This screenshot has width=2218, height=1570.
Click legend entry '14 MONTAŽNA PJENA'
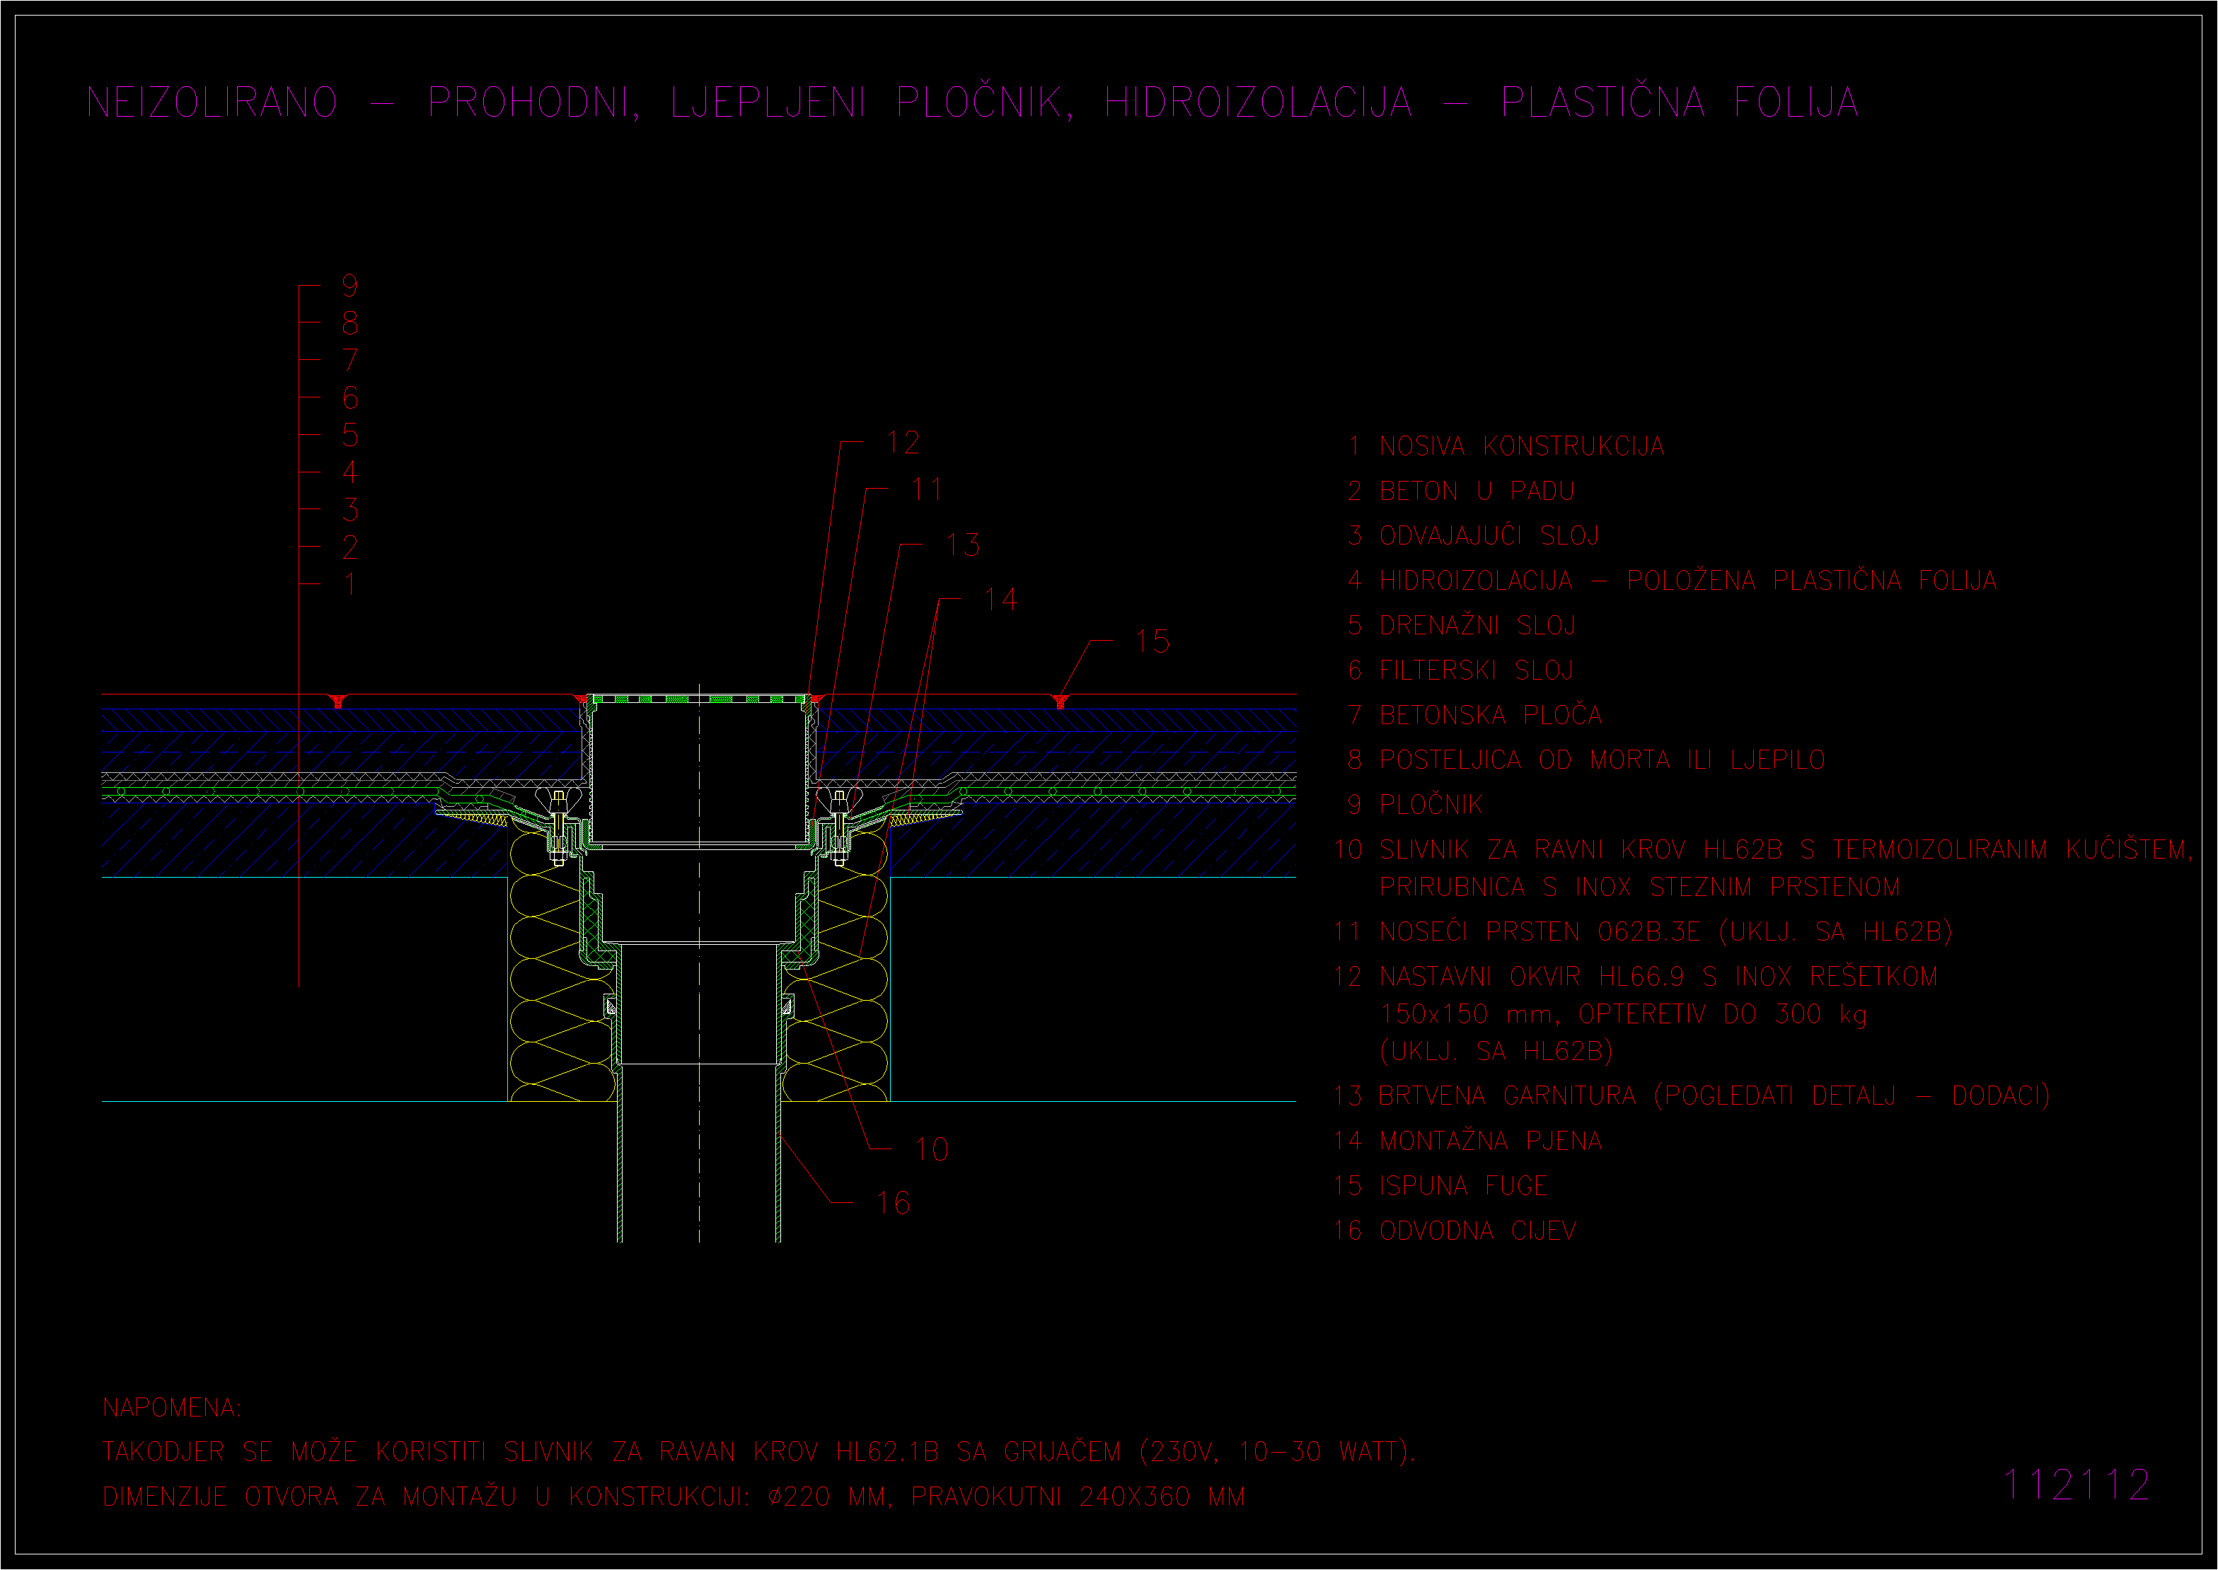[x=1468, y=1141]
